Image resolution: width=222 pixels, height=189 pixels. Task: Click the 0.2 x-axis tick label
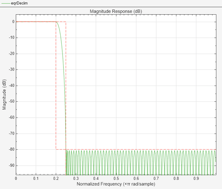tap(56, 178)
